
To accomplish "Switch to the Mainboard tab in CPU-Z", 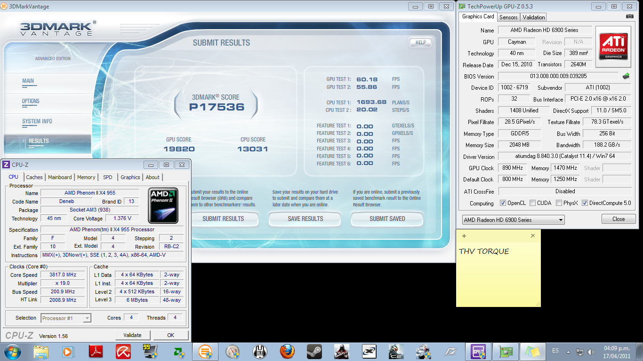I will (x=60, y=177).
